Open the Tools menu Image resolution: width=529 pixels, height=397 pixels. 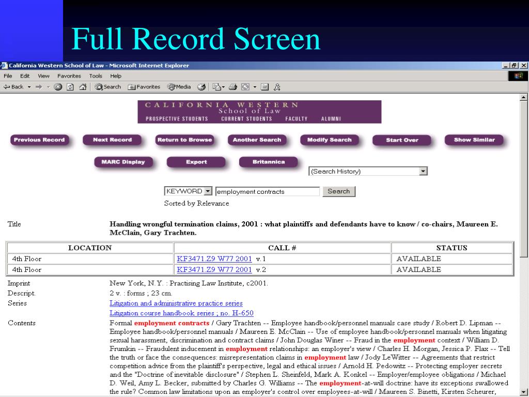click(x=96, y=76)
